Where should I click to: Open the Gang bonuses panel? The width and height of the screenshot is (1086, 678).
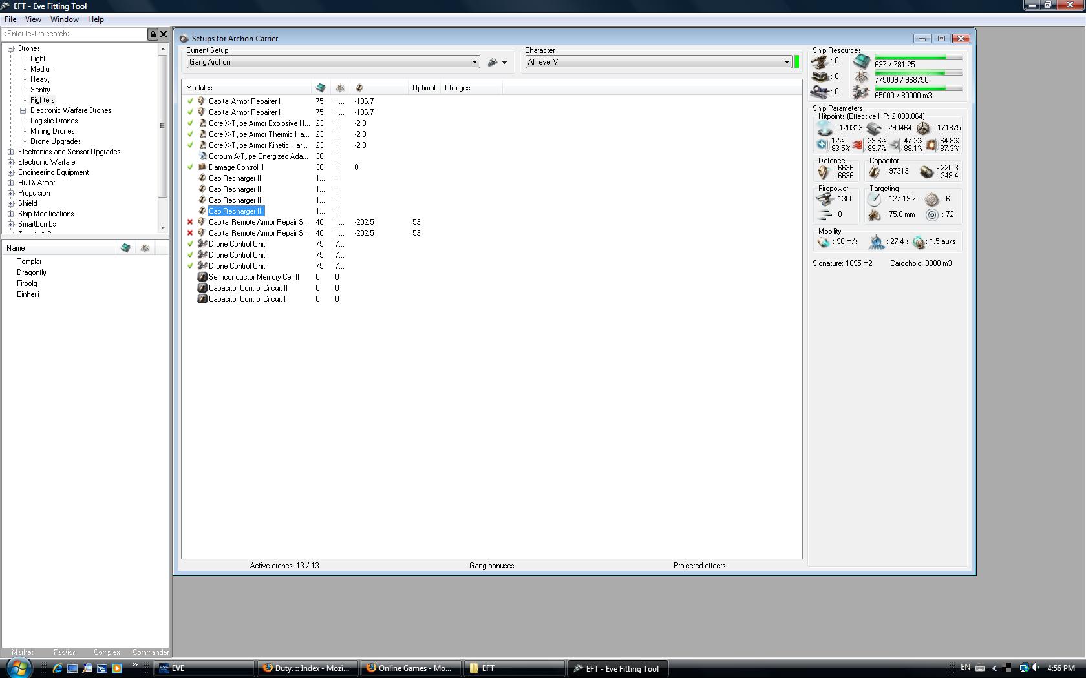492,566
